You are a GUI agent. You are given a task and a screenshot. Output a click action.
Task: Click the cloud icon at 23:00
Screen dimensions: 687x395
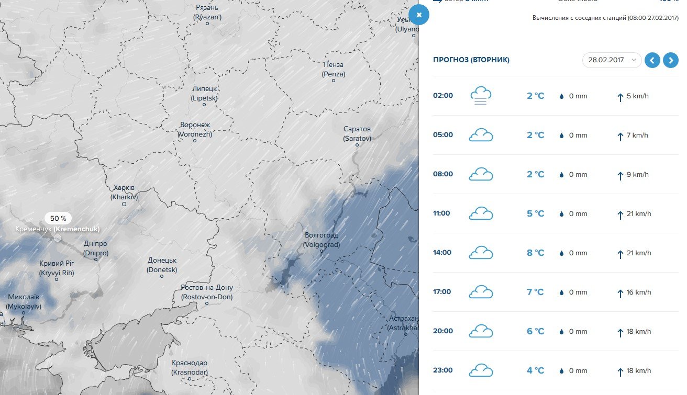(x=481, y=371)
